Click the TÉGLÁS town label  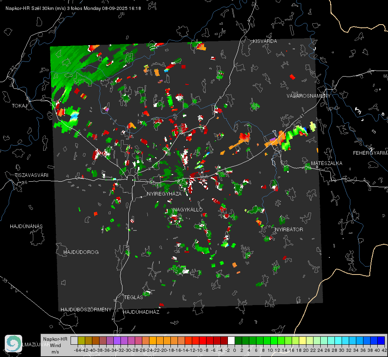point(134,297)
